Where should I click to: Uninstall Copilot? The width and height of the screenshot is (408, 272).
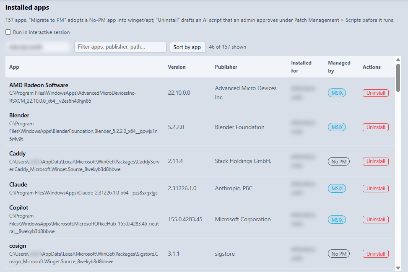[375, 220]
